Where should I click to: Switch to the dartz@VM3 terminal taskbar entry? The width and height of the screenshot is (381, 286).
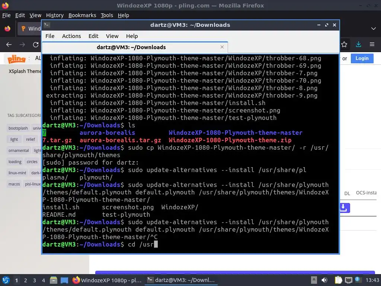point(181,280)
